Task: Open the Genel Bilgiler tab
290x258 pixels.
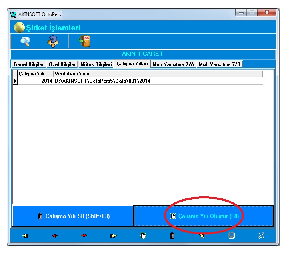Action: (29, 64)
